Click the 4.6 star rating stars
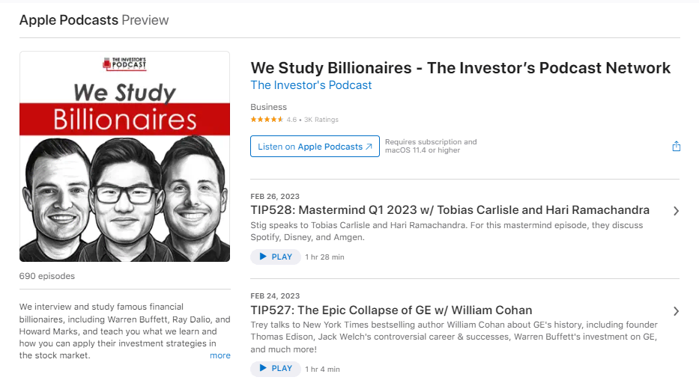The height and width of the screenshot is (389, 699). pyautogui.click(x=267, y=120)
